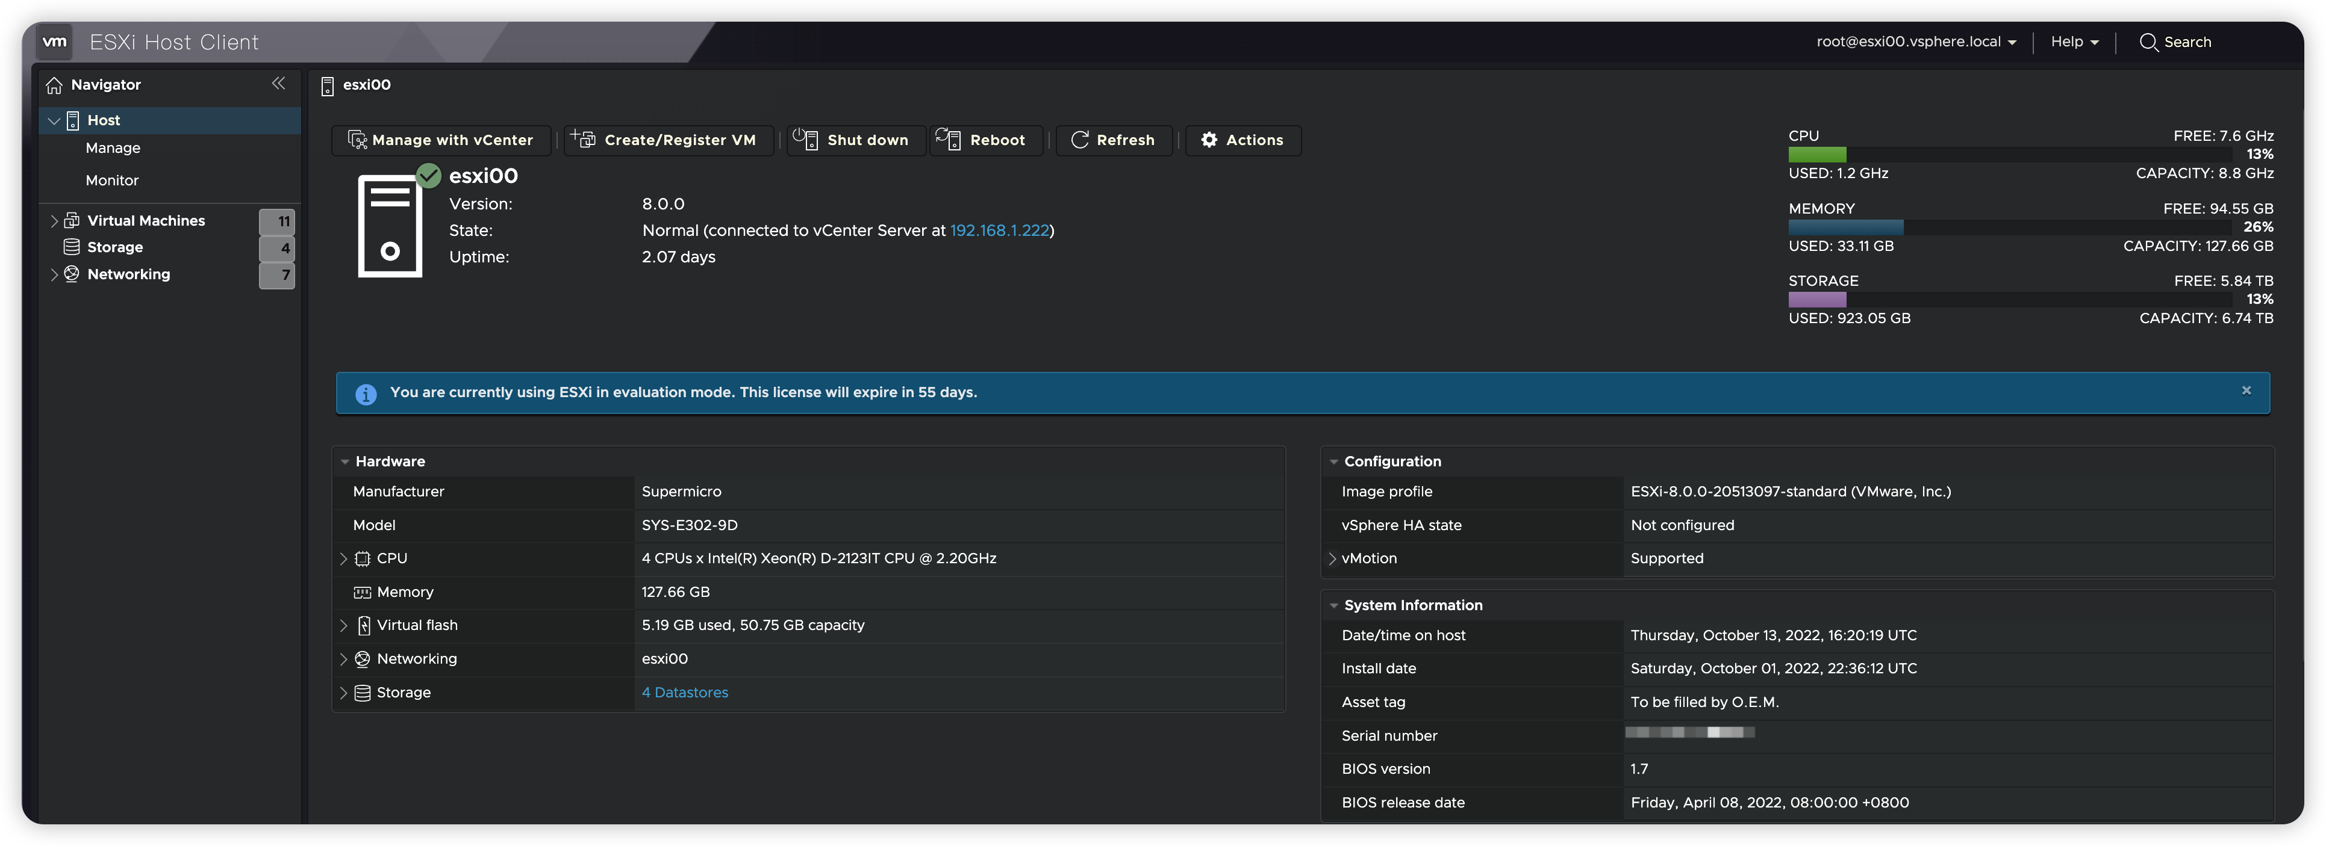Click the Networking icon in Hardware panel
The height and width of the screenshot is (846, 2326).
point(363,659)
